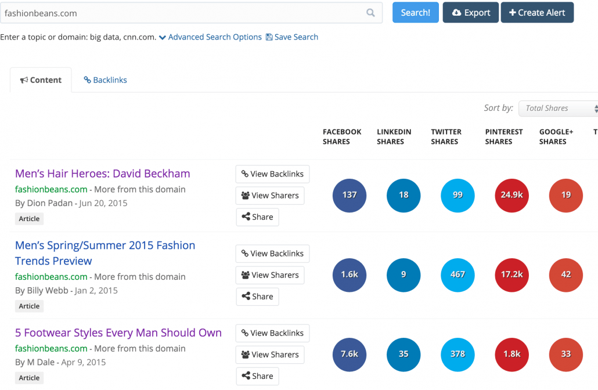The height and width of the screenshot is (390, 598).
Task: Click LinkedIn shares bubble showing 35
Action: (404, 354)
